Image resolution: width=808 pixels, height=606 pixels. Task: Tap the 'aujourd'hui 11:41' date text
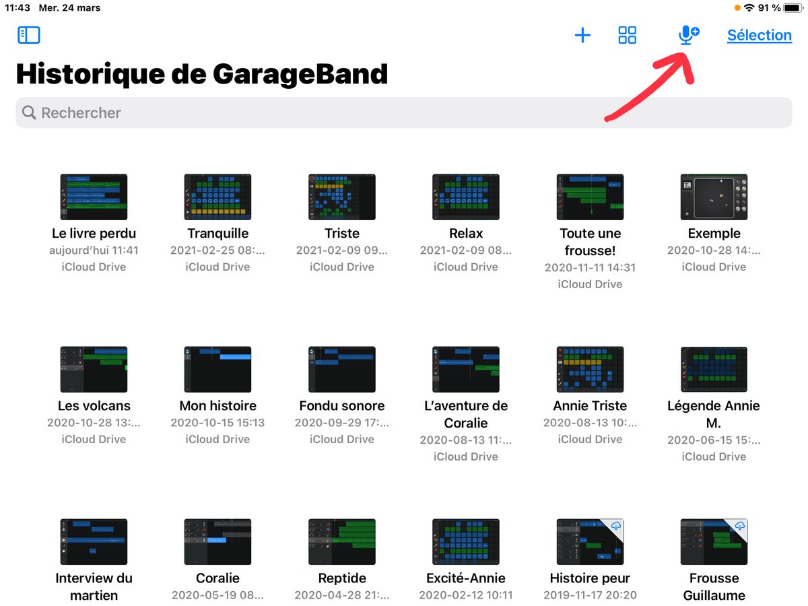(x=94, y=250)
